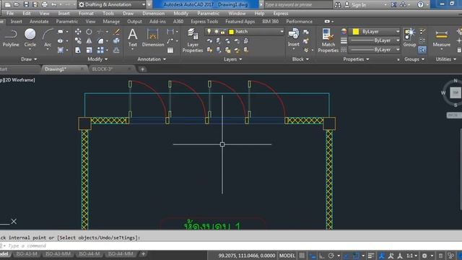The width and height of the screenshot is (462, 260).
Task: Click the Help question mark icon
Action: [x=420, y=4]
